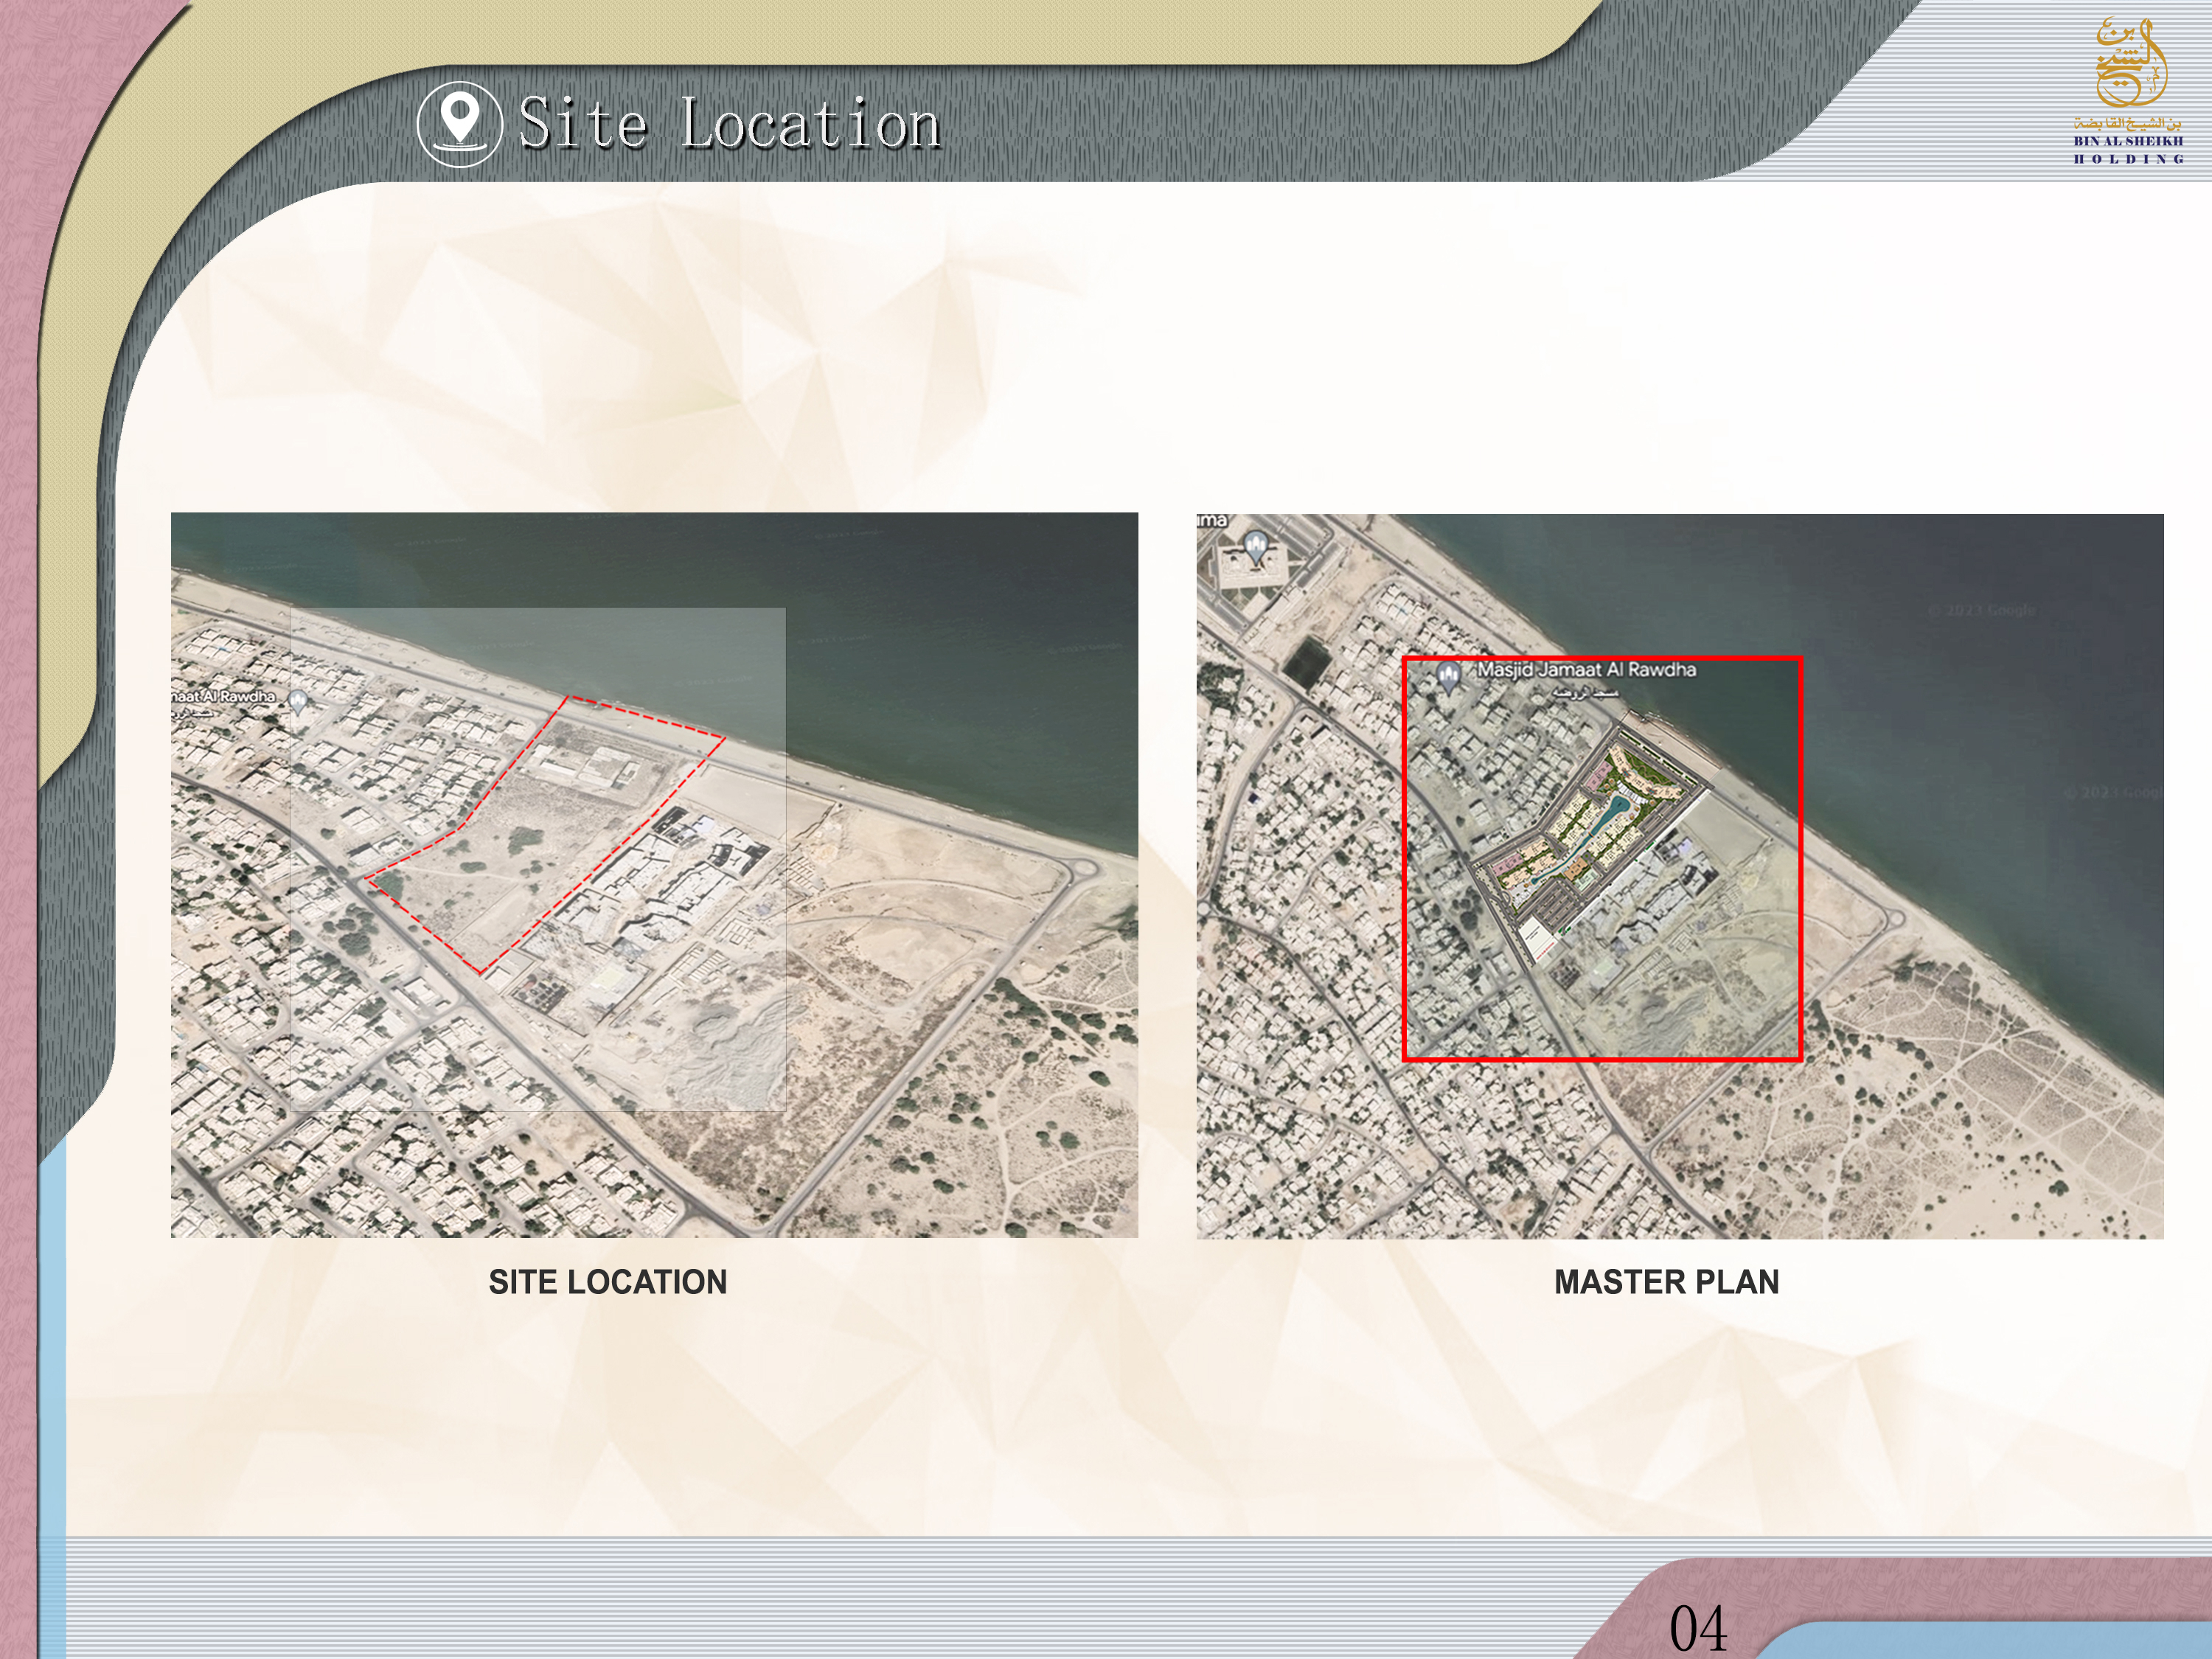Select the "Site Location" heading text
The height and width of the screenshot is (1659, 2212).
729,124
